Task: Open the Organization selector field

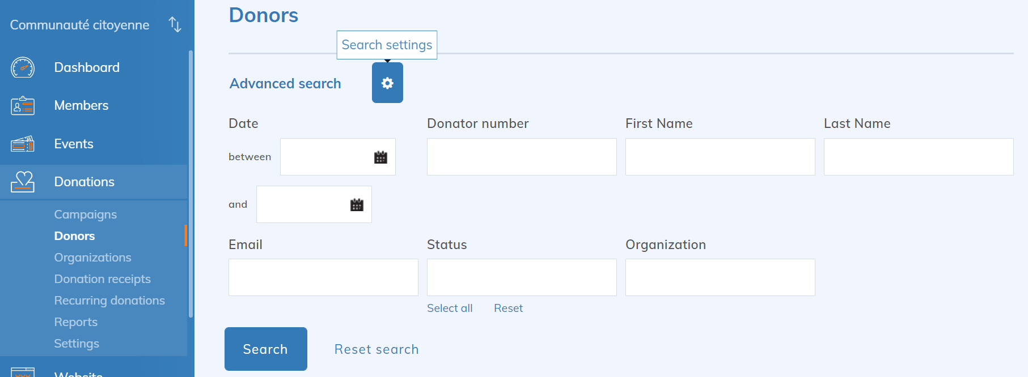Action: (720, 277)
